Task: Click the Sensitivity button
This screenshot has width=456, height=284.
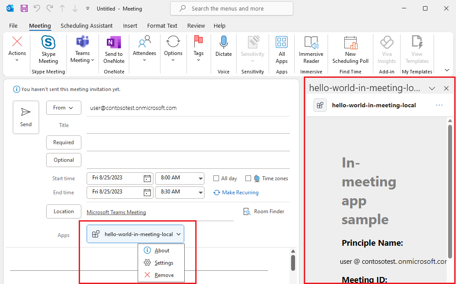Action: point(252,49)
